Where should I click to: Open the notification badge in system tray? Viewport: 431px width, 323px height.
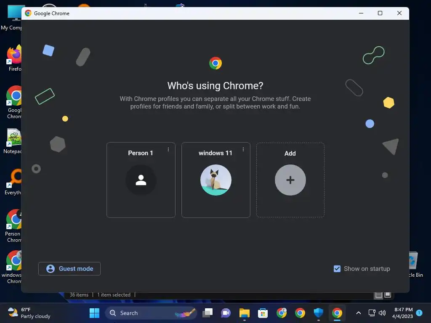click(419, 312)
